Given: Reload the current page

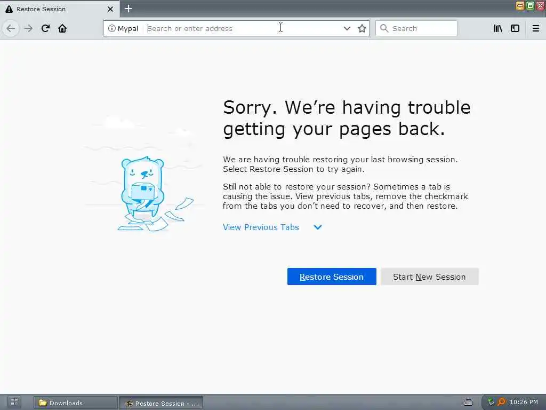Looking at the screenshot, I should coord(45,28).
